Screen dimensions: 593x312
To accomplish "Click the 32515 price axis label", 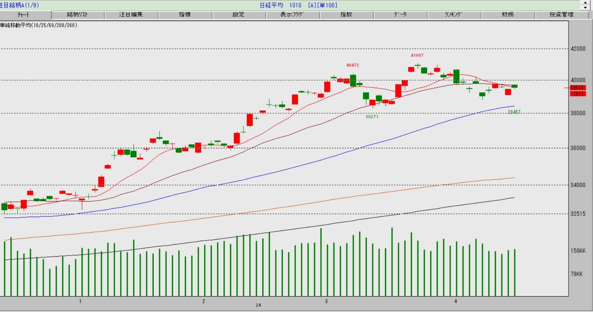I will point(578,214).
